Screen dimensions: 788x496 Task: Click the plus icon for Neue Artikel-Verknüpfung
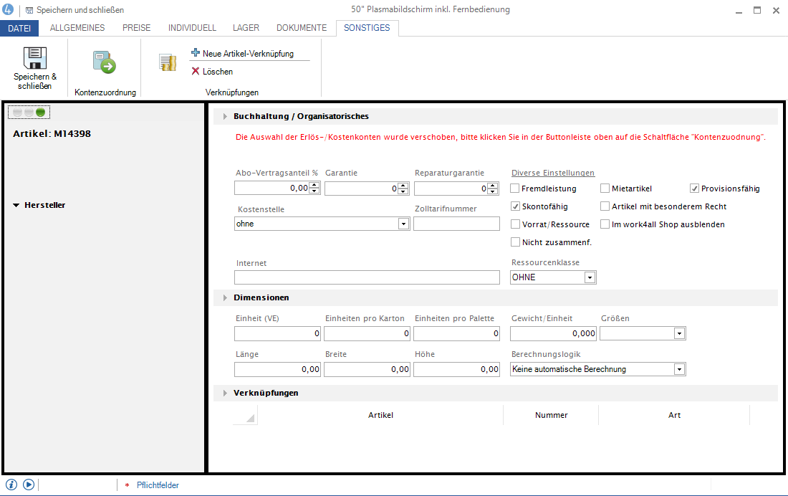point(196,53)
